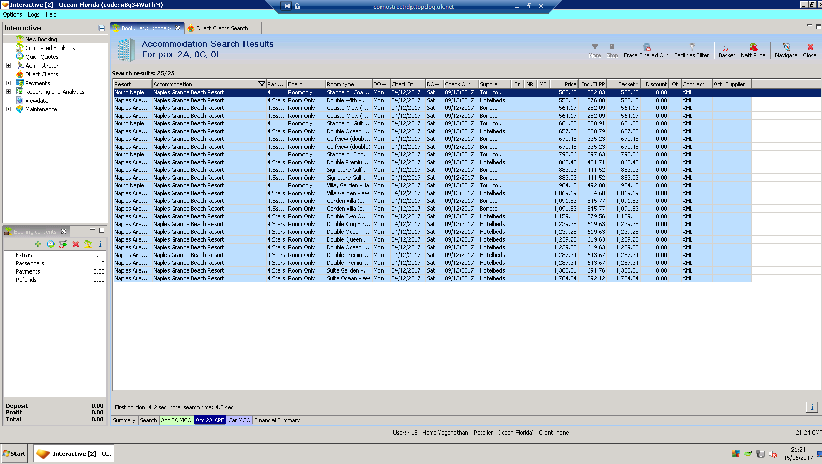Open New Booking in the Interactive tree
This screenshot has width=822, height=464.
click(x=41, y=39)
